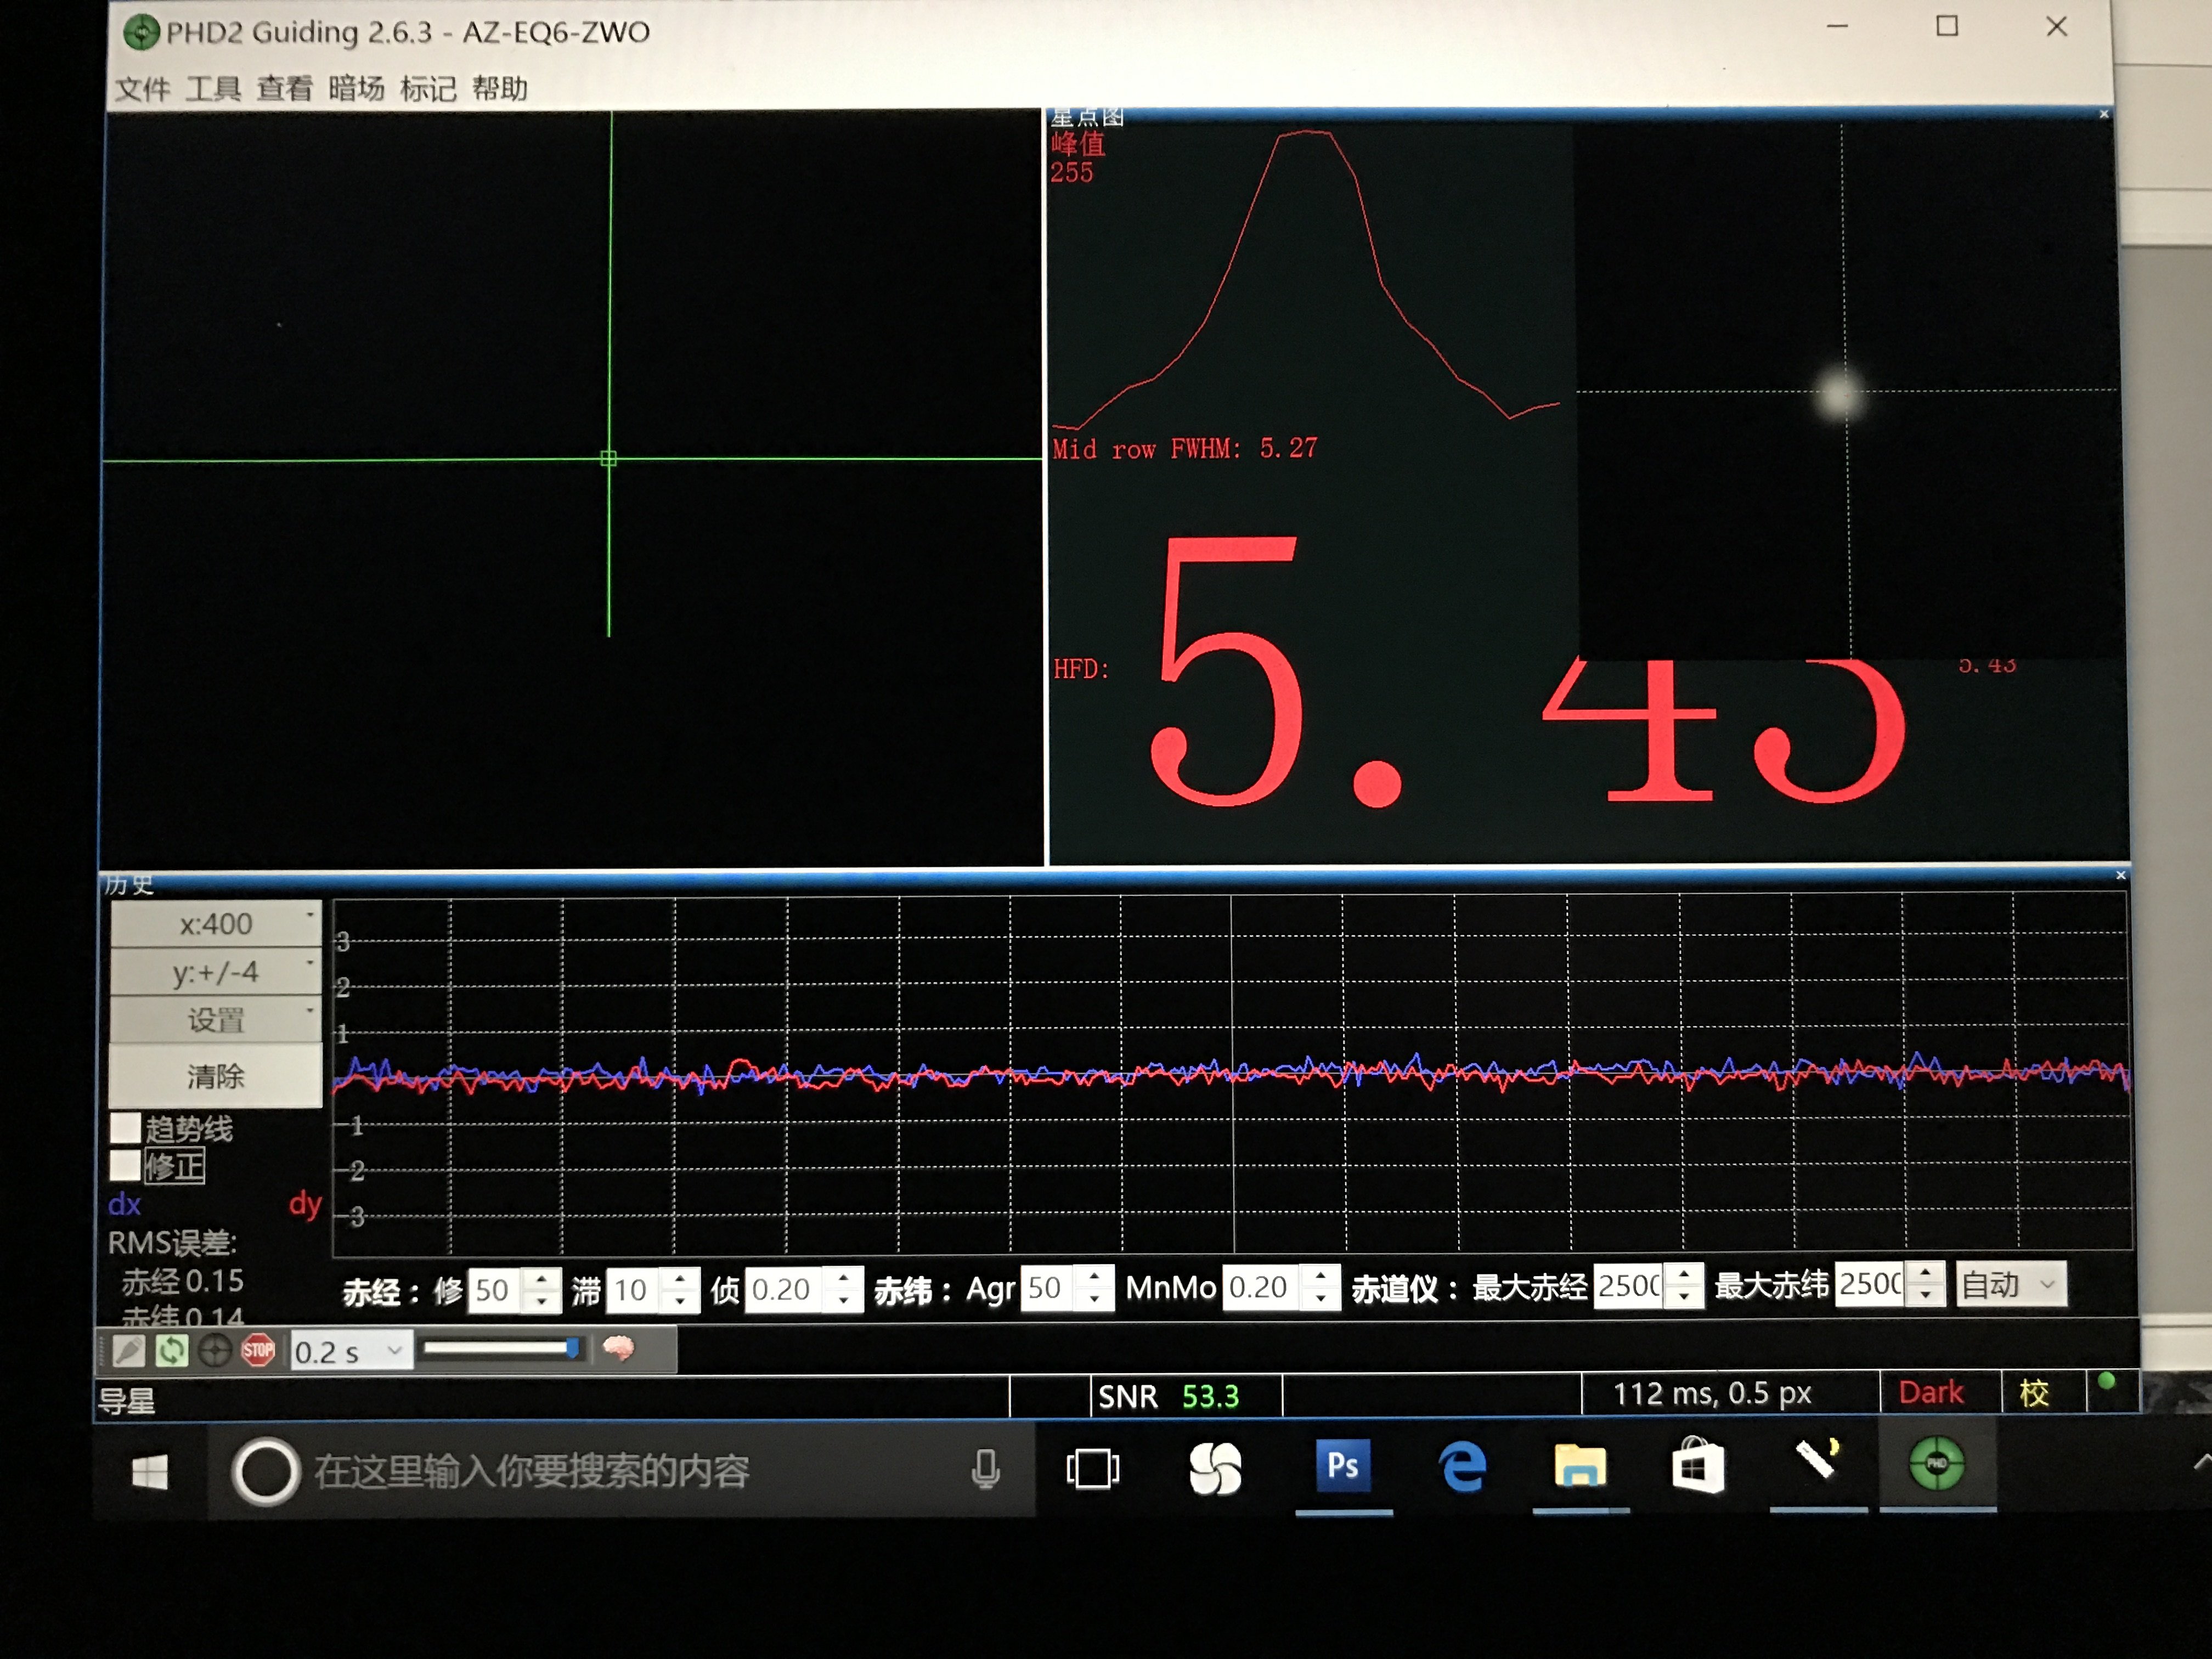Close the star profile panel
Screen dimensions: 2212x1659
point(2103,114)
